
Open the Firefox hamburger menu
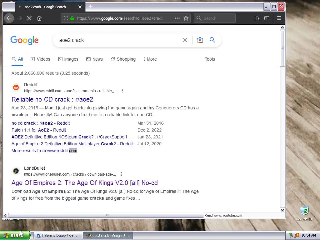pos(279,18)
